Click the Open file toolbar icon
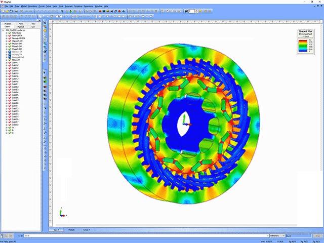 8,11
